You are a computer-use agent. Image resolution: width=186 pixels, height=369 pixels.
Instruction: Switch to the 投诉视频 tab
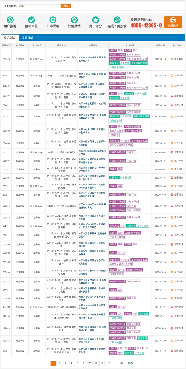pyautogui.click(x=27, y=38)
